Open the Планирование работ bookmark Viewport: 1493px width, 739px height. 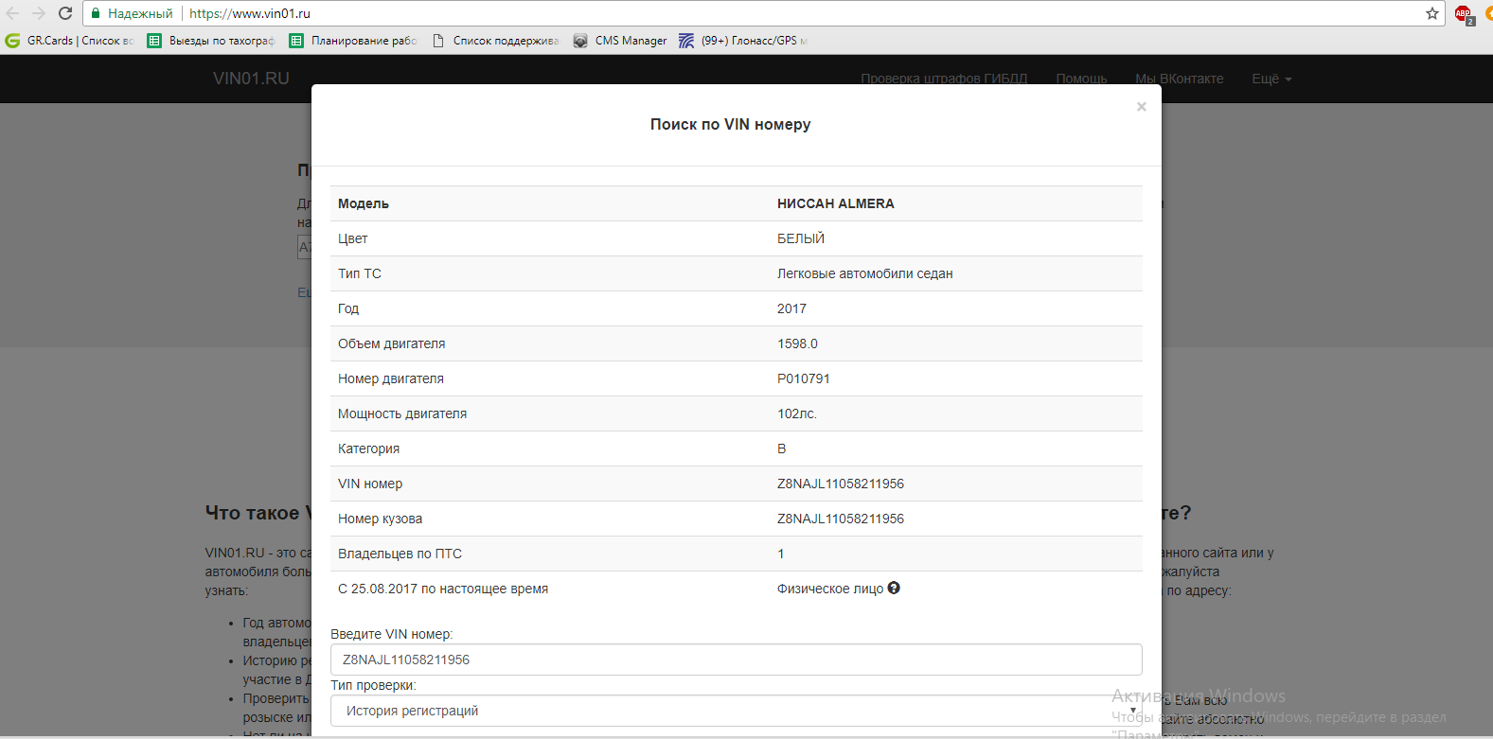click(353, 41)
